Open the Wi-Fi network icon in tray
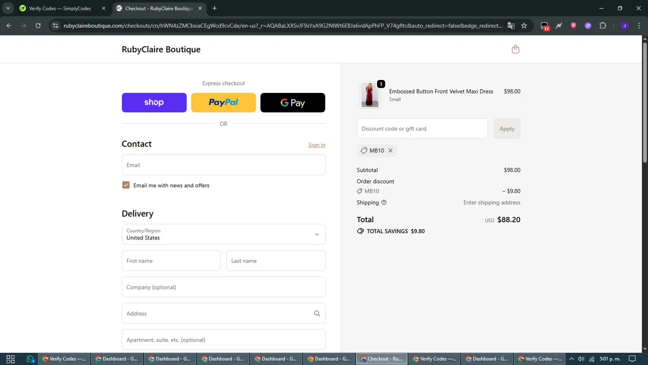Screen dimensions: 648x365 (x=592, y=359)
